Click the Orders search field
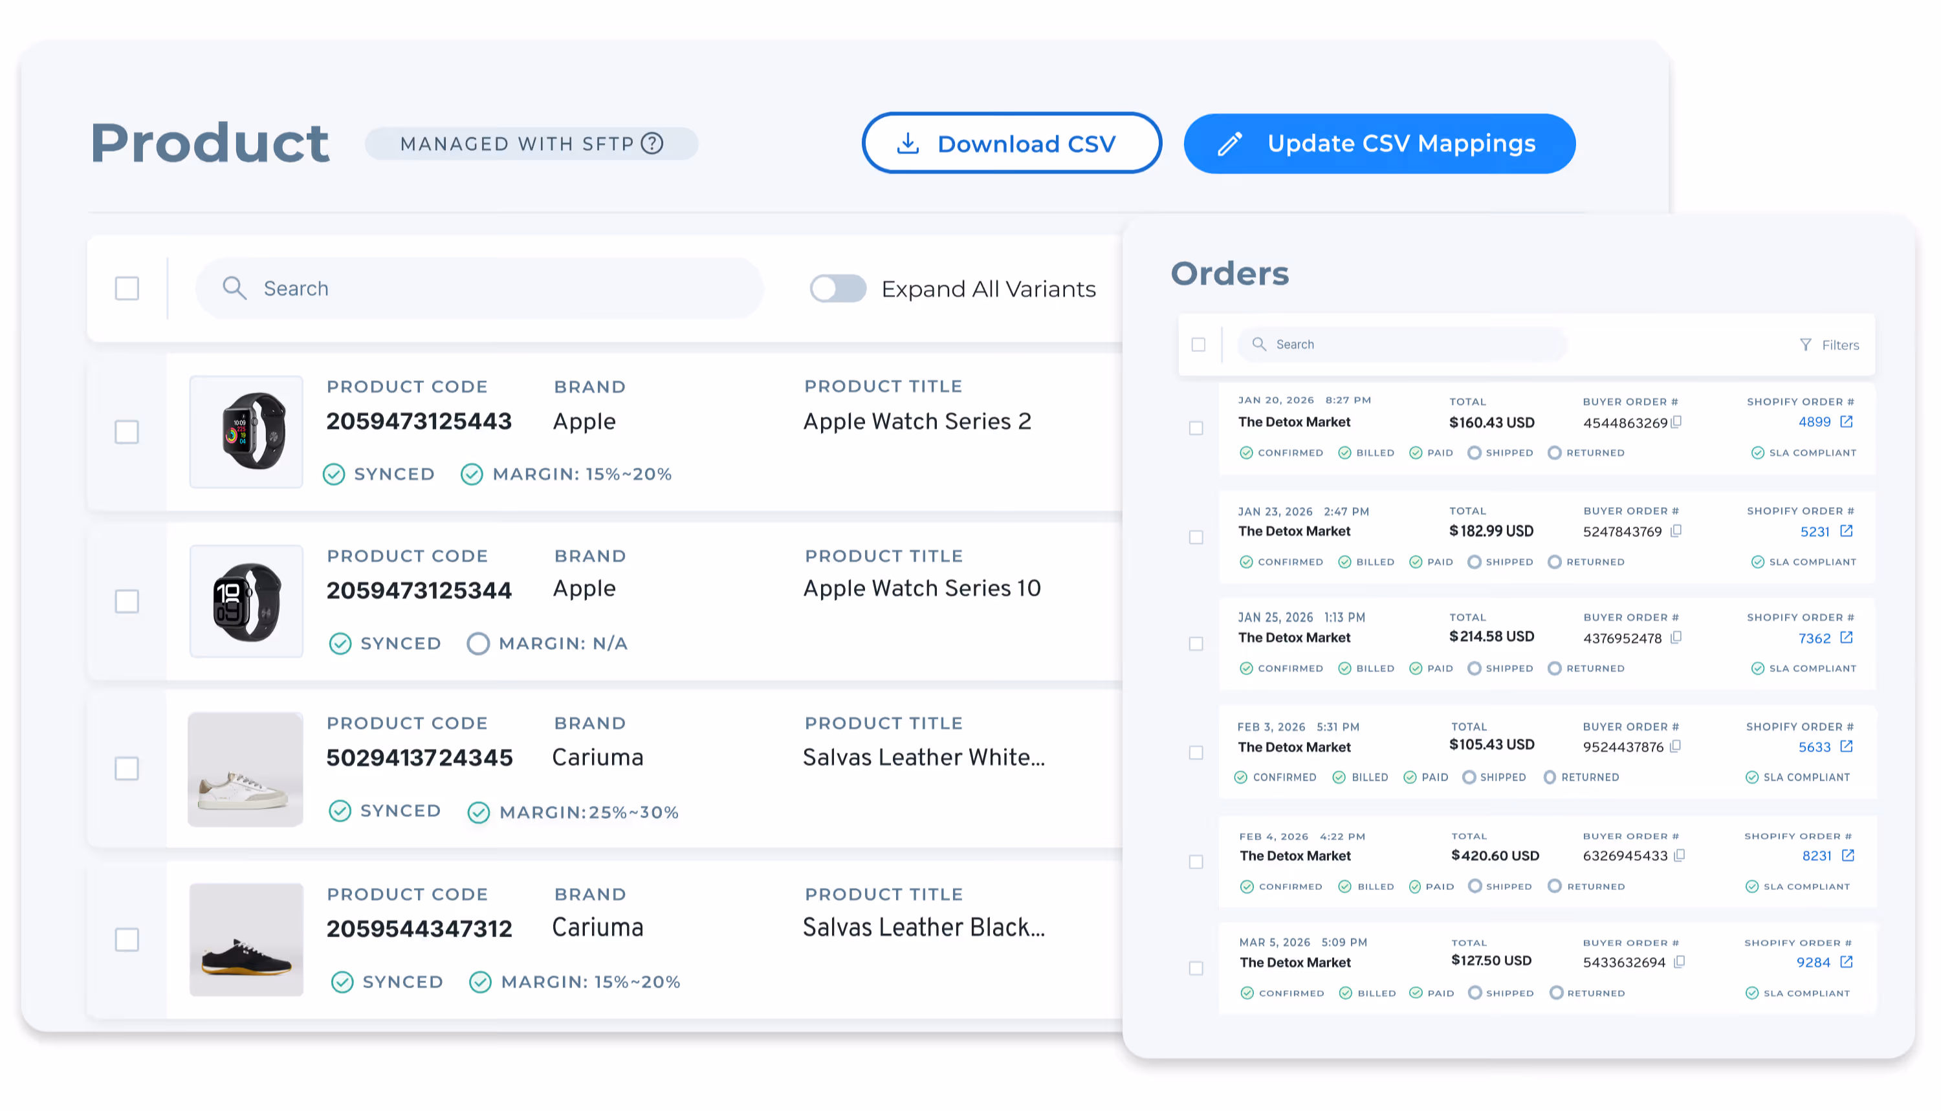Screen dimensions: 1941x1111 coord(1412,345)
